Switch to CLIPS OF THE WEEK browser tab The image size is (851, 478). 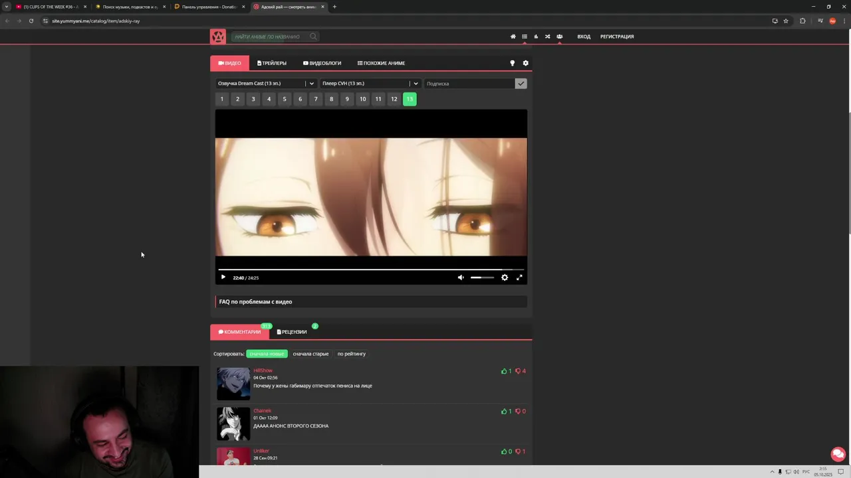click(x=51, y=7)
